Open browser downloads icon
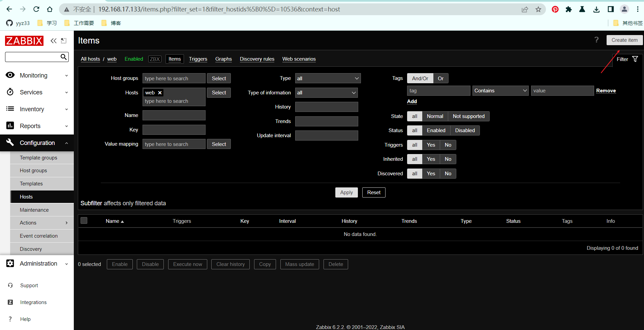 [596, 9]
